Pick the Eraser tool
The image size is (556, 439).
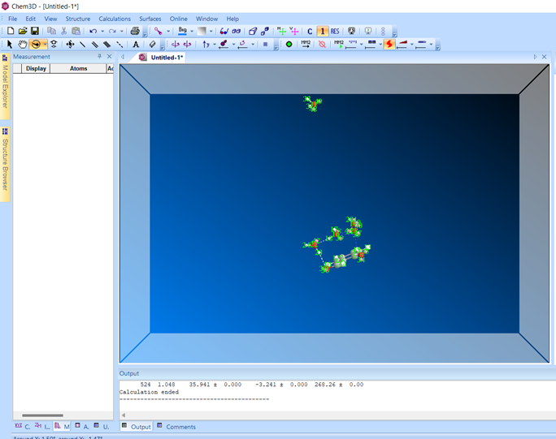click(x=152, y=45)
